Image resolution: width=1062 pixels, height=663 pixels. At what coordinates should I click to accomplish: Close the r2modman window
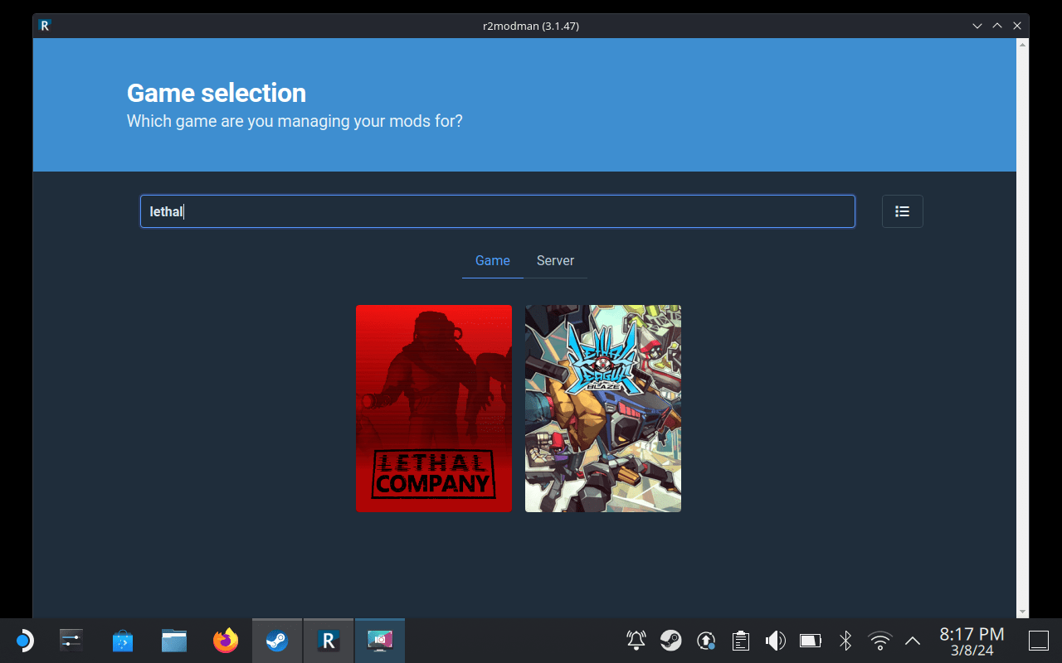pos(1016,26)
